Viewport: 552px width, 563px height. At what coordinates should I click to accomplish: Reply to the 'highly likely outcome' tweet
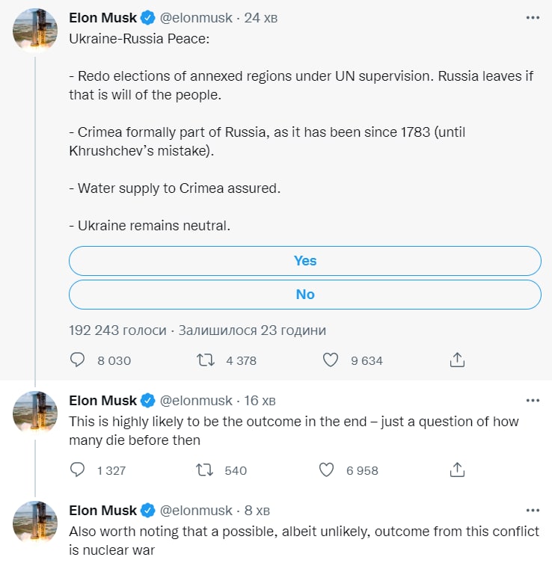click(x=77, y=470)
